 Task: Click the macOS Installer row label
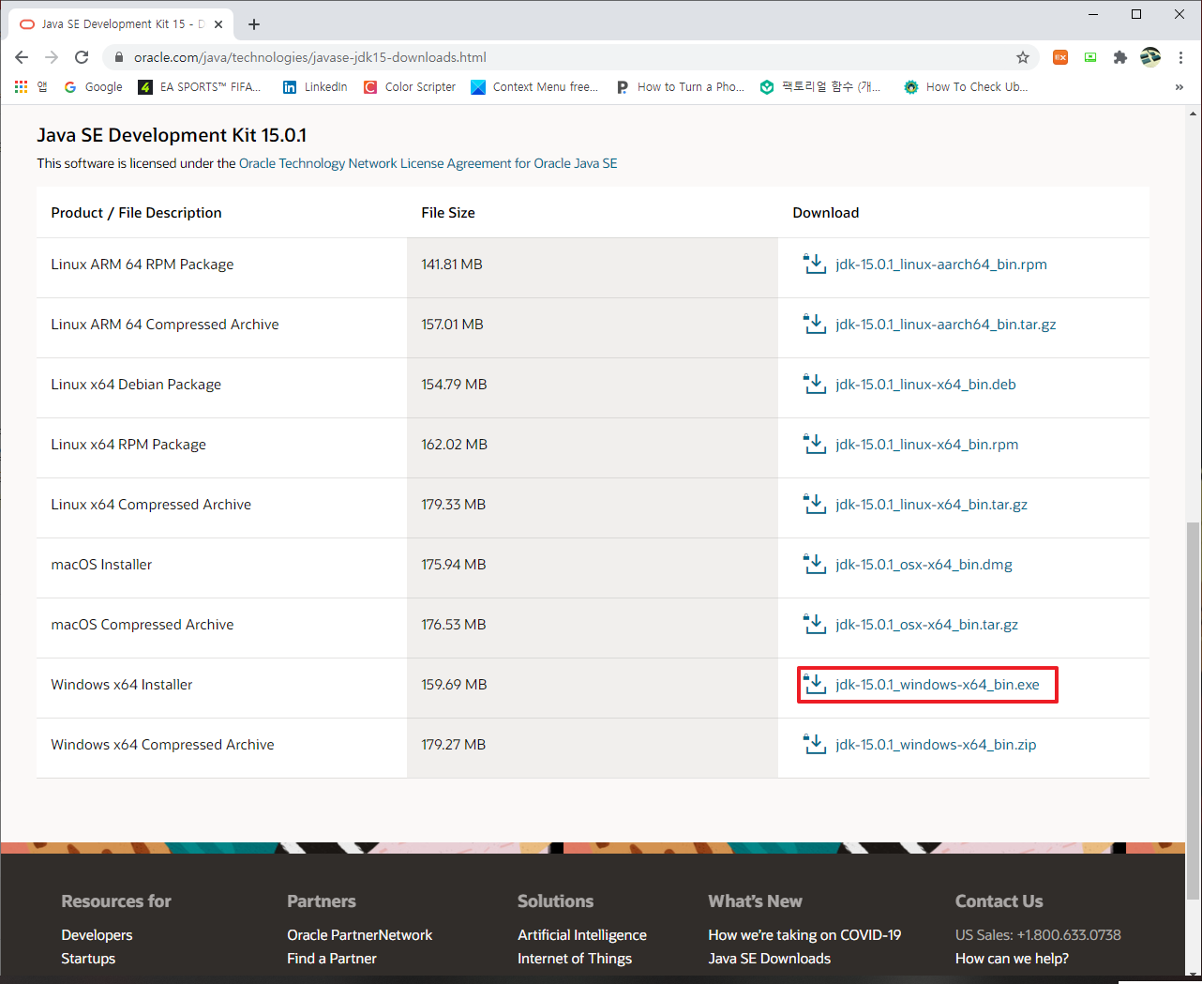[x=101, y=565]
